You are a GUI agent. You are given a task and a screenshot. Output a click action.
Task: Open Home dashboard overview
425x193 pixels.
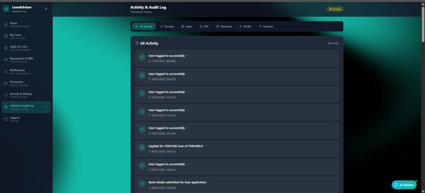[x=26, y=24]
